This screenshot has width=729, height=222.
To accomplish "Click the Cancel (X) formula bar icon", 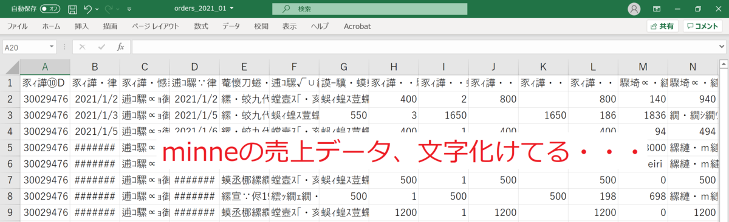I will point(82,47).
